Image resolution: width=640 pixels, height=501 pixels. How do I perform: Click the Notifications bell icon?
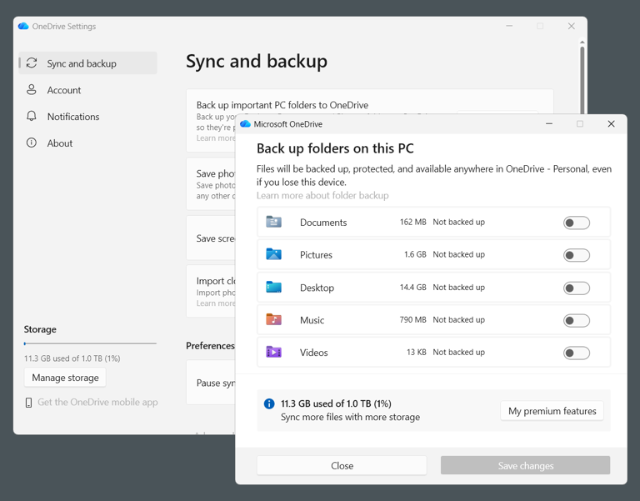(x=32, y=117)
